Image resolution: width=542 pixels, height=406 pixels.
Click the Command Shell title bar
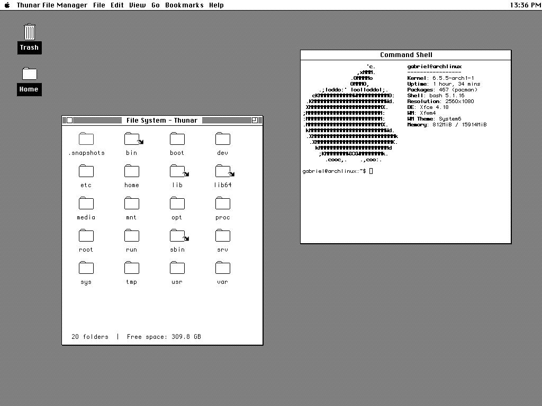coord(406,55)
